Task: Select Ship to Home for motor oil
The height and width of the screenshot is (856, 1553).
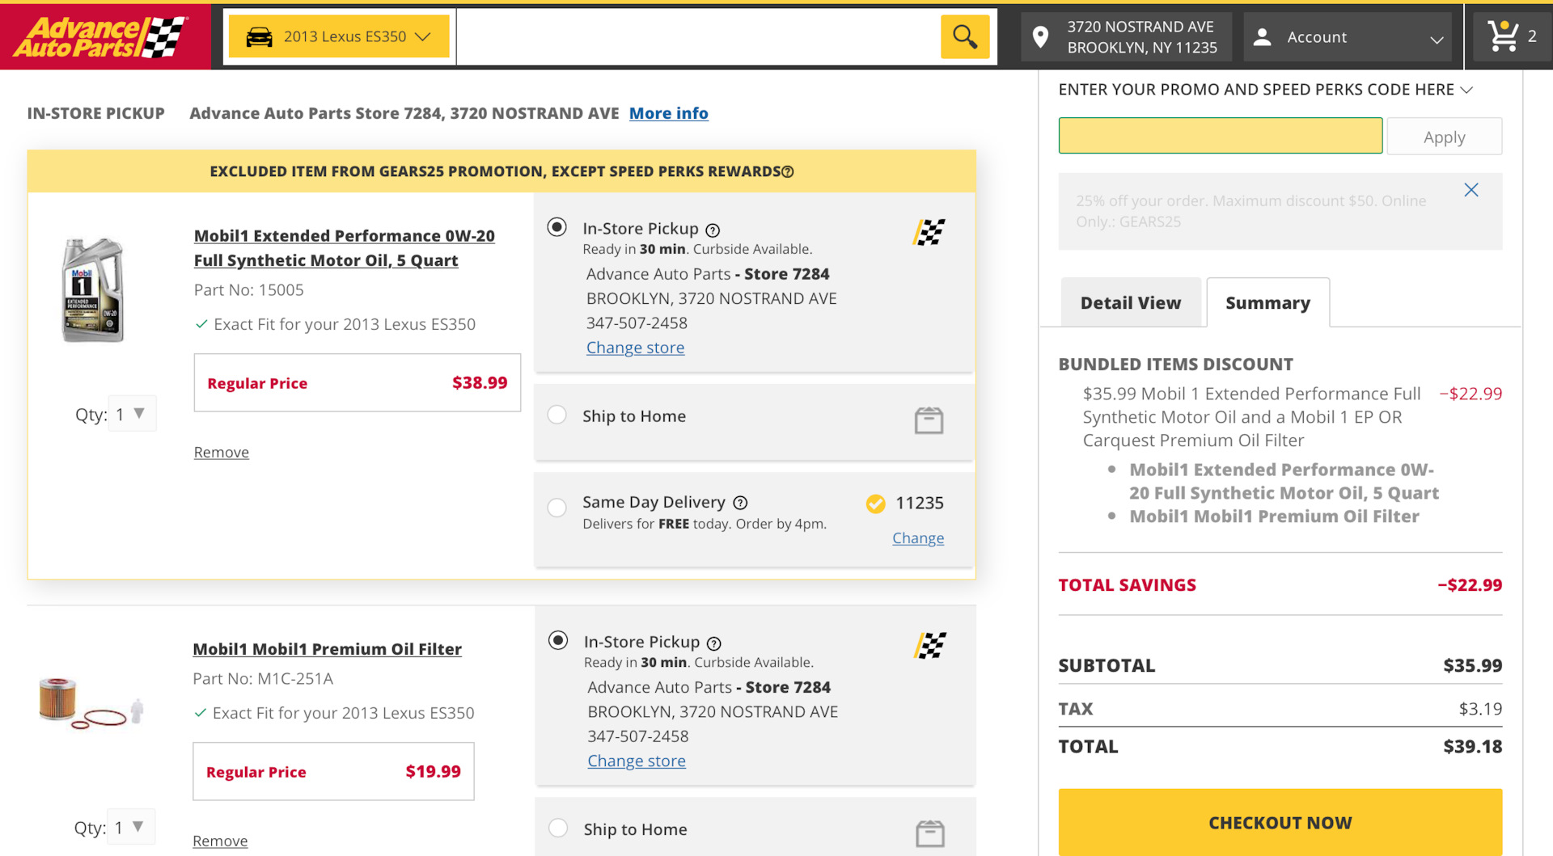Action: pyautogui.click(x=556, y=415)
